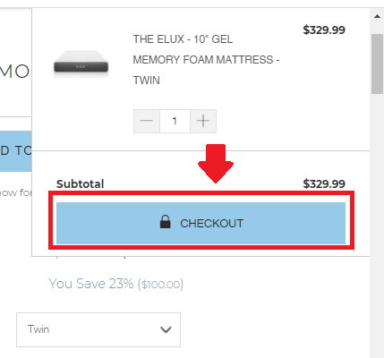The height and width of the screenshot is (358, 384).
Task: Click the quantity field showing 1
Action: click(x=175, y=121)
